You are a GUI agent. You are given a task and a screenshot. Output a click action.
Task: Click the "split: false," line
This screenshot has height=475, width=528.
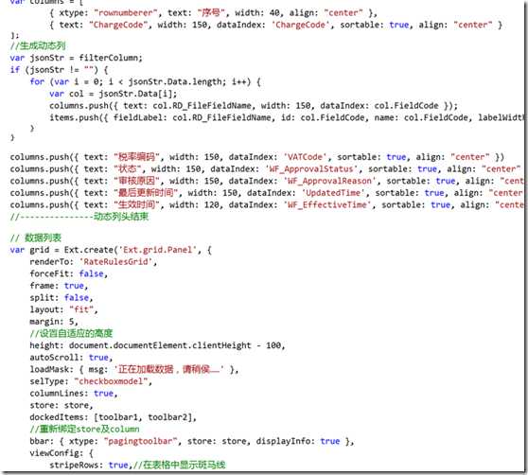coord(62,298)
